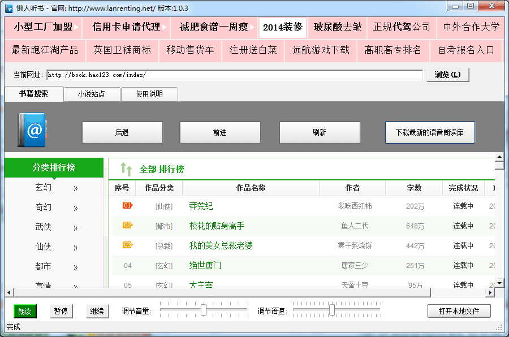
Task: Expand the 玄幻 category chevron
Action: pyautogui.click(x=75, y=188)
